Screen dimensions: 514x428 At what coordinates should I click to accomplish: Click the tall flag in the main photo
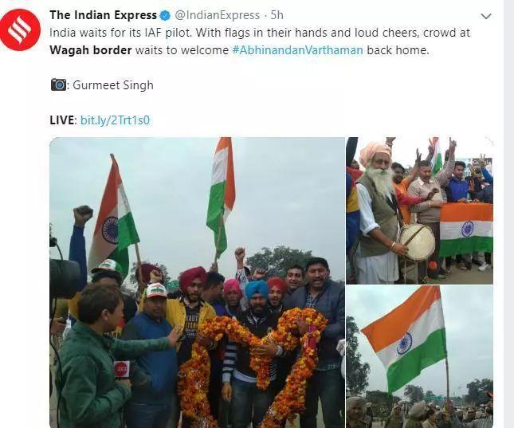(222, 194)
